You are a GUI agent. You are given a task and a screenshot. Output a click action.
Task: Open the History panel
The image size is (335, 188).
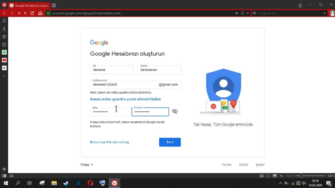point(4,45)
